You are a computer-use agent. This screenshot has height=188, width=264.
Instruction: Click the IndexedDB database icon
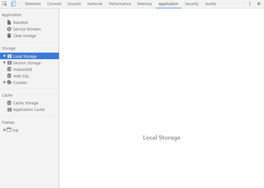tap(9, 69)
